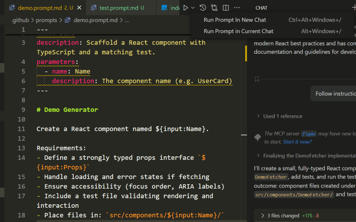Click the attachment icon next to the MCP notice

257,138
